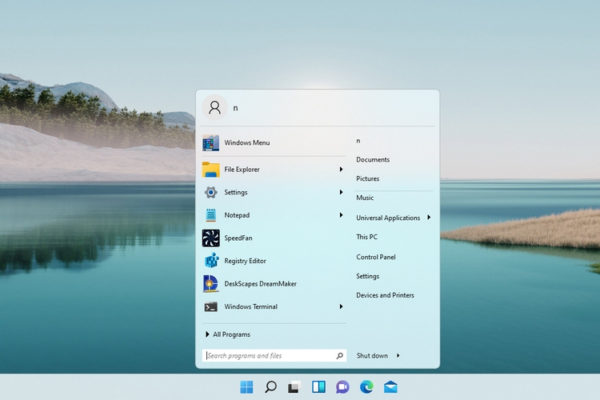Click the user avatar icon
The width and height of the screenshot is (600, 400).
coord(214,107)
